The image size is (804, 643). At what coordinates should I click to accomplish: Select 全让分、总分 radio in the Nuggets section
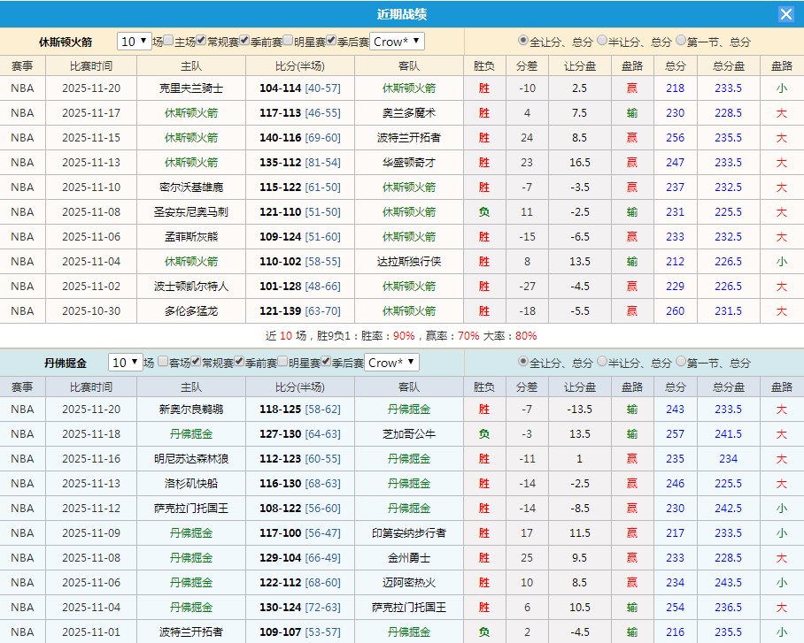[x=522, y=362]
